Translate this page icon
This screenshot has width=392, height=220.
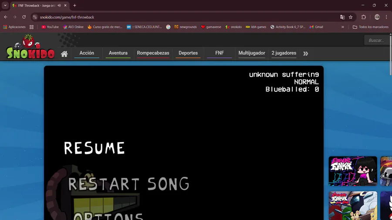(342, 17)
